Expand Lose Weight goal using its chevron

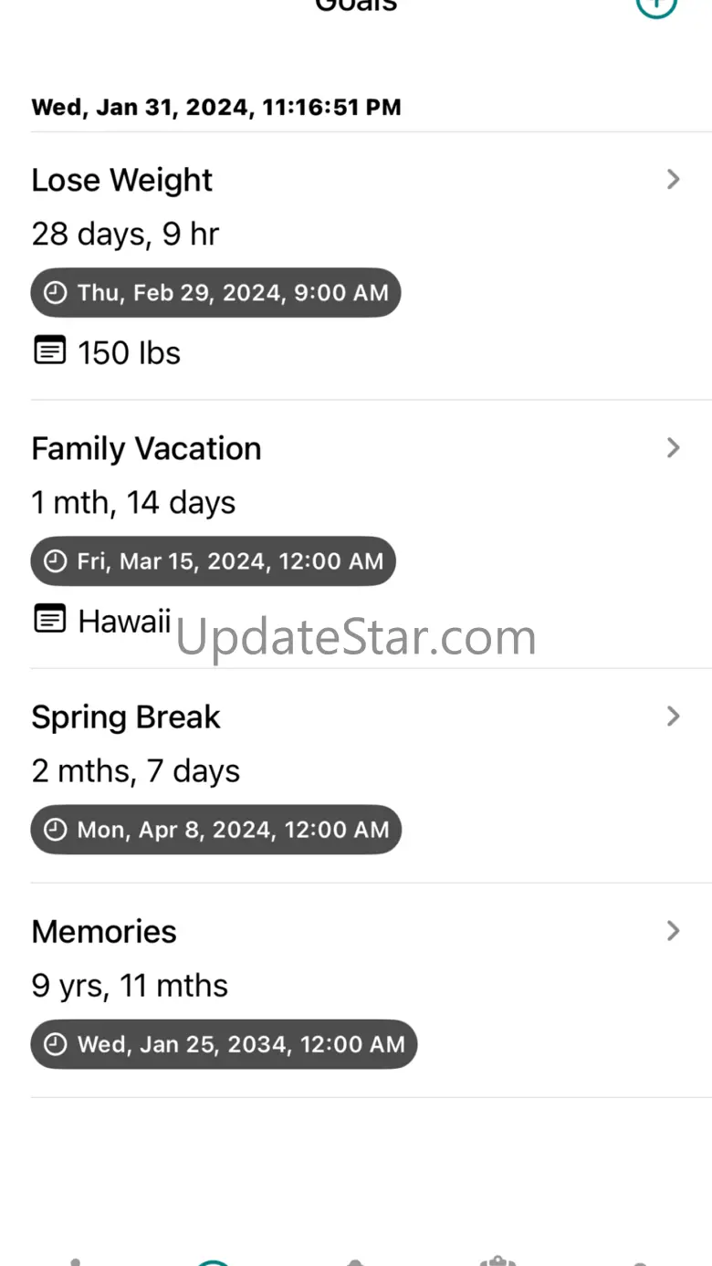[674, 180]
